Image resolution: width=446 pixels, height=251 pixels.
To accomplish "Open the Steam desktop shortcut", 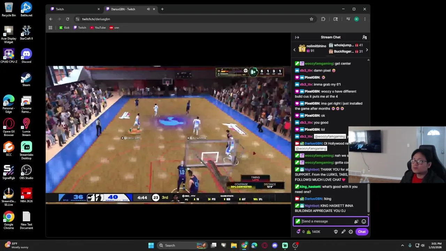I will 26,79.
